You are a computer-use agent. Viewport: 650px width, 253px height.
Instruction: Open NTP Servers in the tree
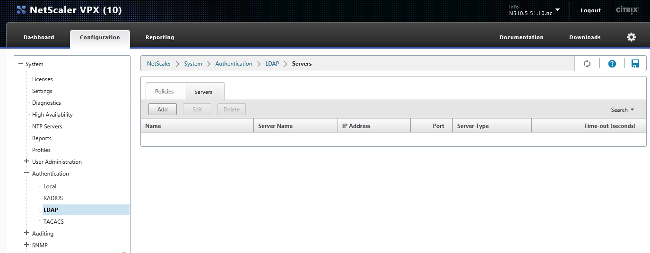coord(47,126)
